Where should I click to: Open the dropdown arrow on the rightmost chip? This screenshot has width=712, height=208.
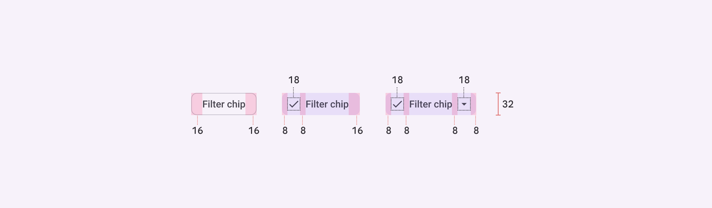[464, 104]
